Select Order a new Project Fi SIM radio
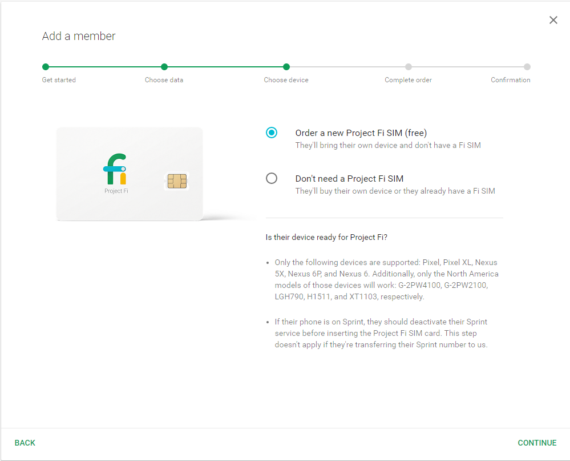Image resolution: width=570 pixels, height=461 pixels. pyautogui.click(x=272, y=133)
